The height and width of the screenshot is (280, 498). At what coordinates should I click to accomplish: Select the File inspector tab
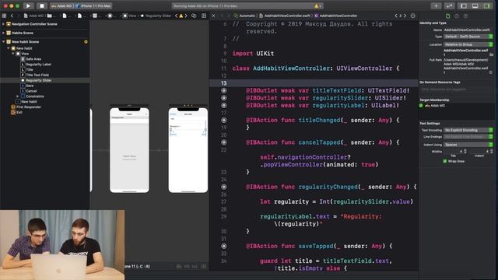pyautogui.click(x=448, y=16)
